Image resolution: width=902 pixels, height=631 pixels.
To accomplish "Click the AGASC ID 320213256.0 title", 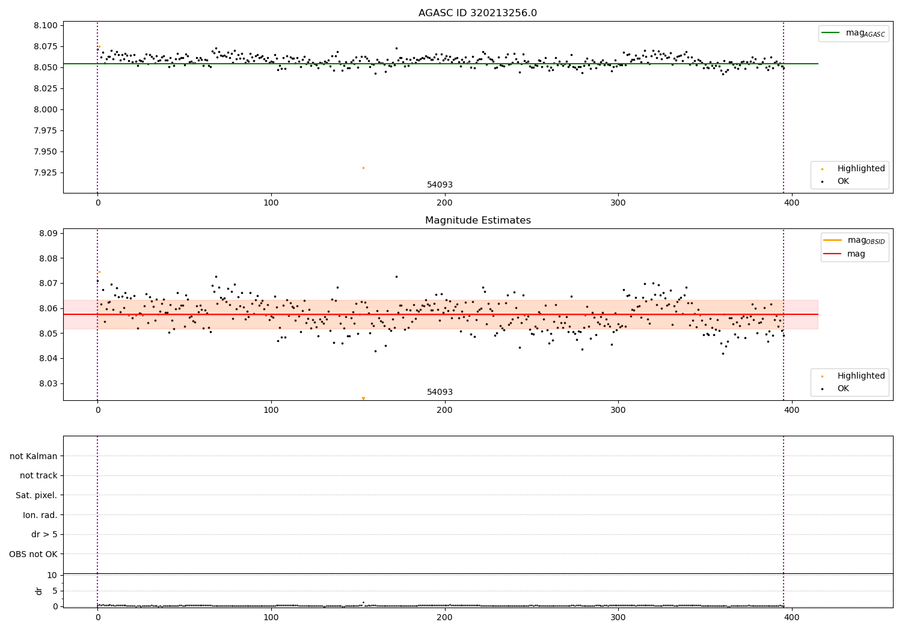I will [x=477, y=13].
